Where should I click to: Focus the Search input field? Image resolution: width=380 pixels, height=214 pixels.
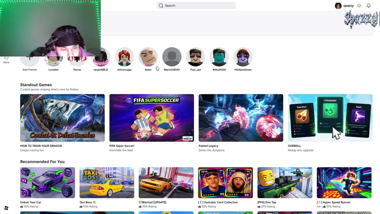pyautogui.click(x=196, y=5)
